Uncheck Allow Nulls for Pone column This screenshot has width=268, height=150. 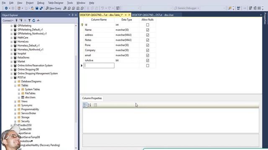[x=147, y=45]
